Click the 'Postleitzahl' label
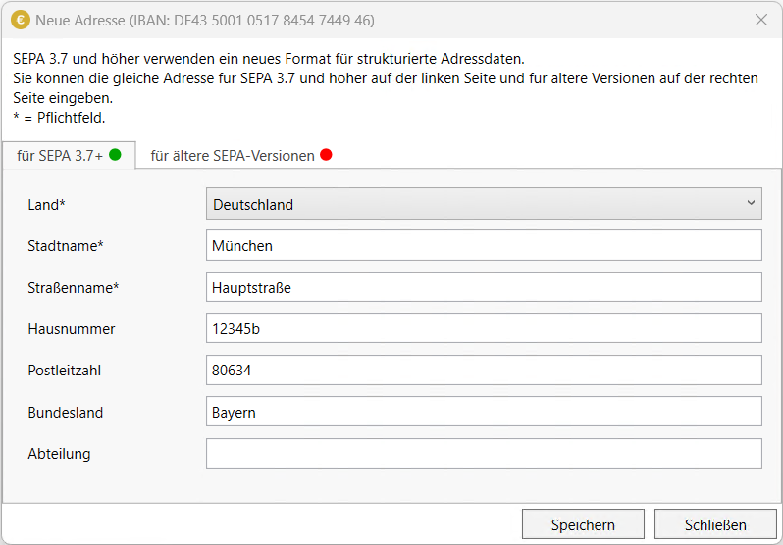 pos(65,371)
